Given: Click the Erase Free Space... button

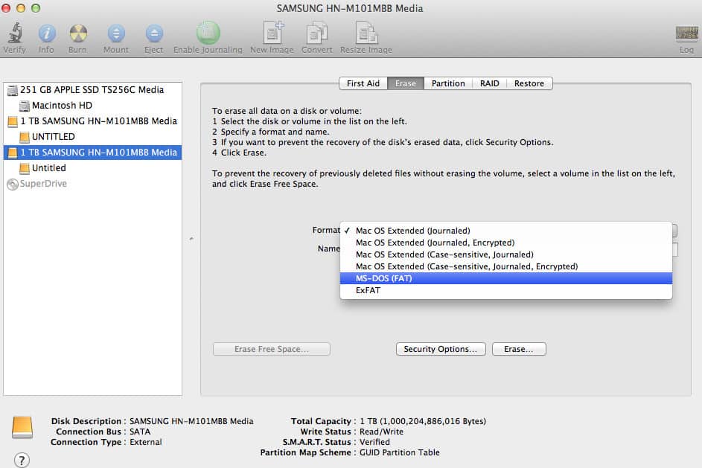Looking at the screenshot, I should pos(272,349).
